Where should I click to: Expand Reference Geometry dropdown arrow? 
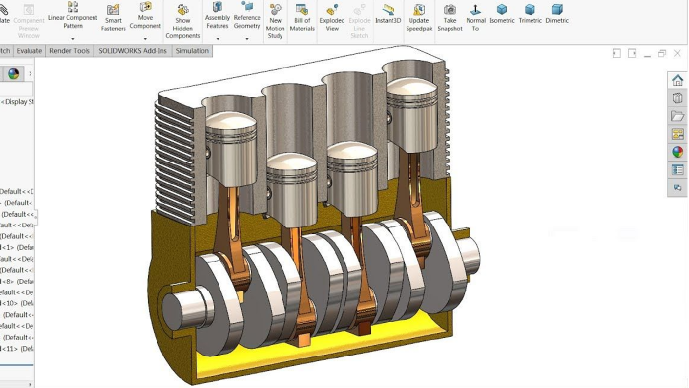(x=247, y=39)
